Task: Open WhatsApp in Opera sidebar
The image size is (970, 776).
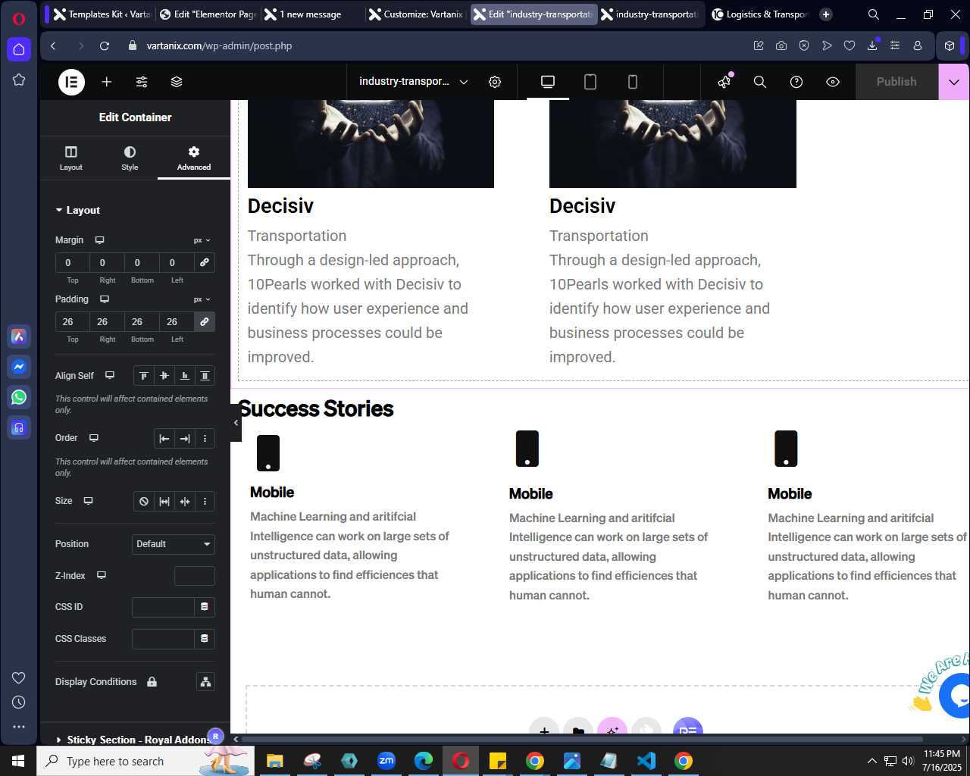Action: [19, 397]
